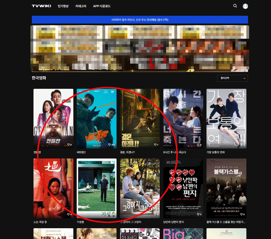
Task: Click the blue 신규 주소 안내채널 banner
Action: tap(140, 20)
